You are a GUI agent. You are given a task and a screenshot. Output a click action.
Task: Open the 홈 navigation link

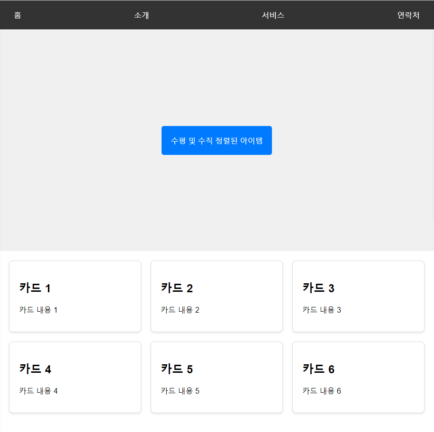pos(18,15)
